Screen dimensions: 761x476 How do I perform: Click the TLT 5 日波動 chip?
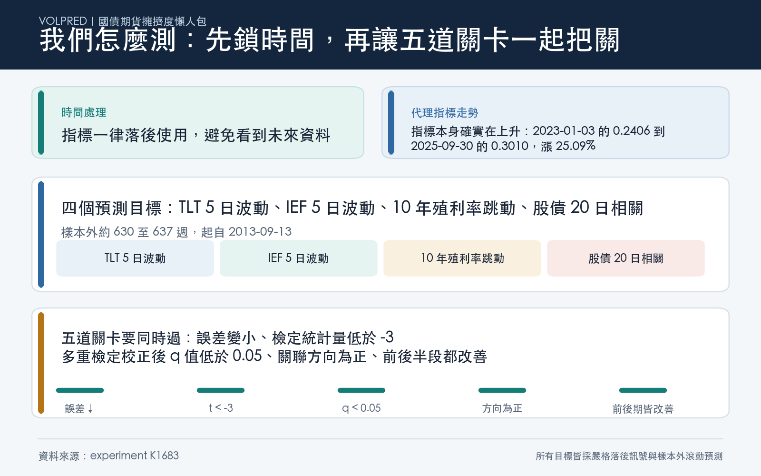135,258
